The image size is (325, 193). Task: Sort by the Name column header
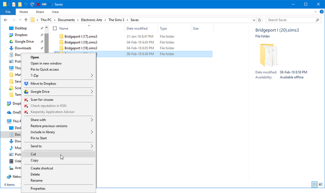pyautogui.click(x=64, y=28)
